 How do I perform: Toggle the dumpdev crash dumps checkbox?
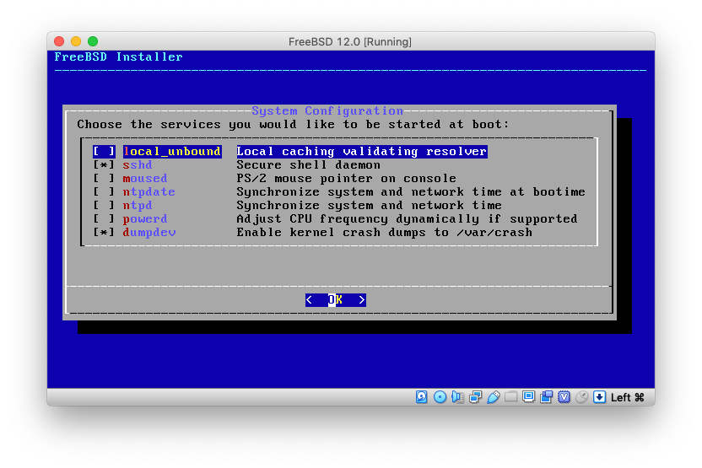click(x=104, y=233)
